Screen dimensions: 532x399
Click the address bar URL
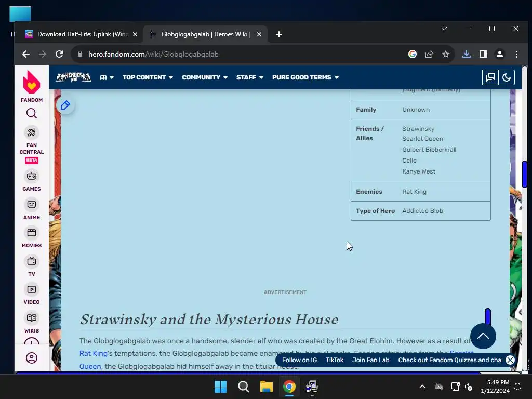pos(153,54)
